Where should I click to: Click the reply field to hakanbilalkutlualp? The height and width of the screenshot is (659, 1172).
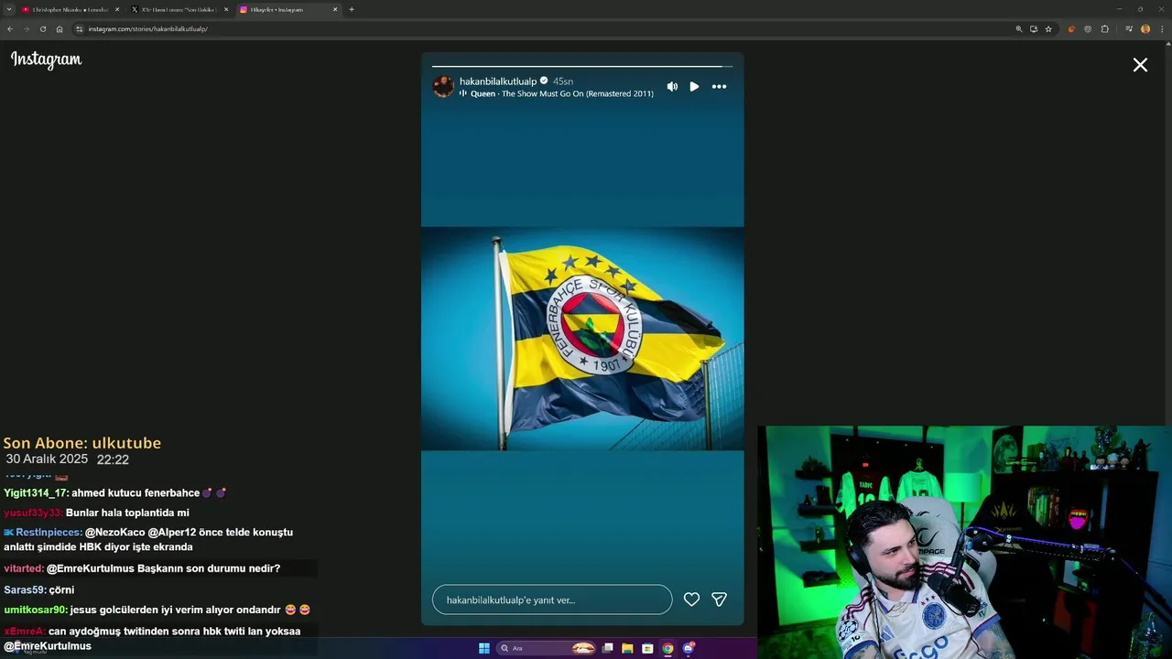coord(552,600)
